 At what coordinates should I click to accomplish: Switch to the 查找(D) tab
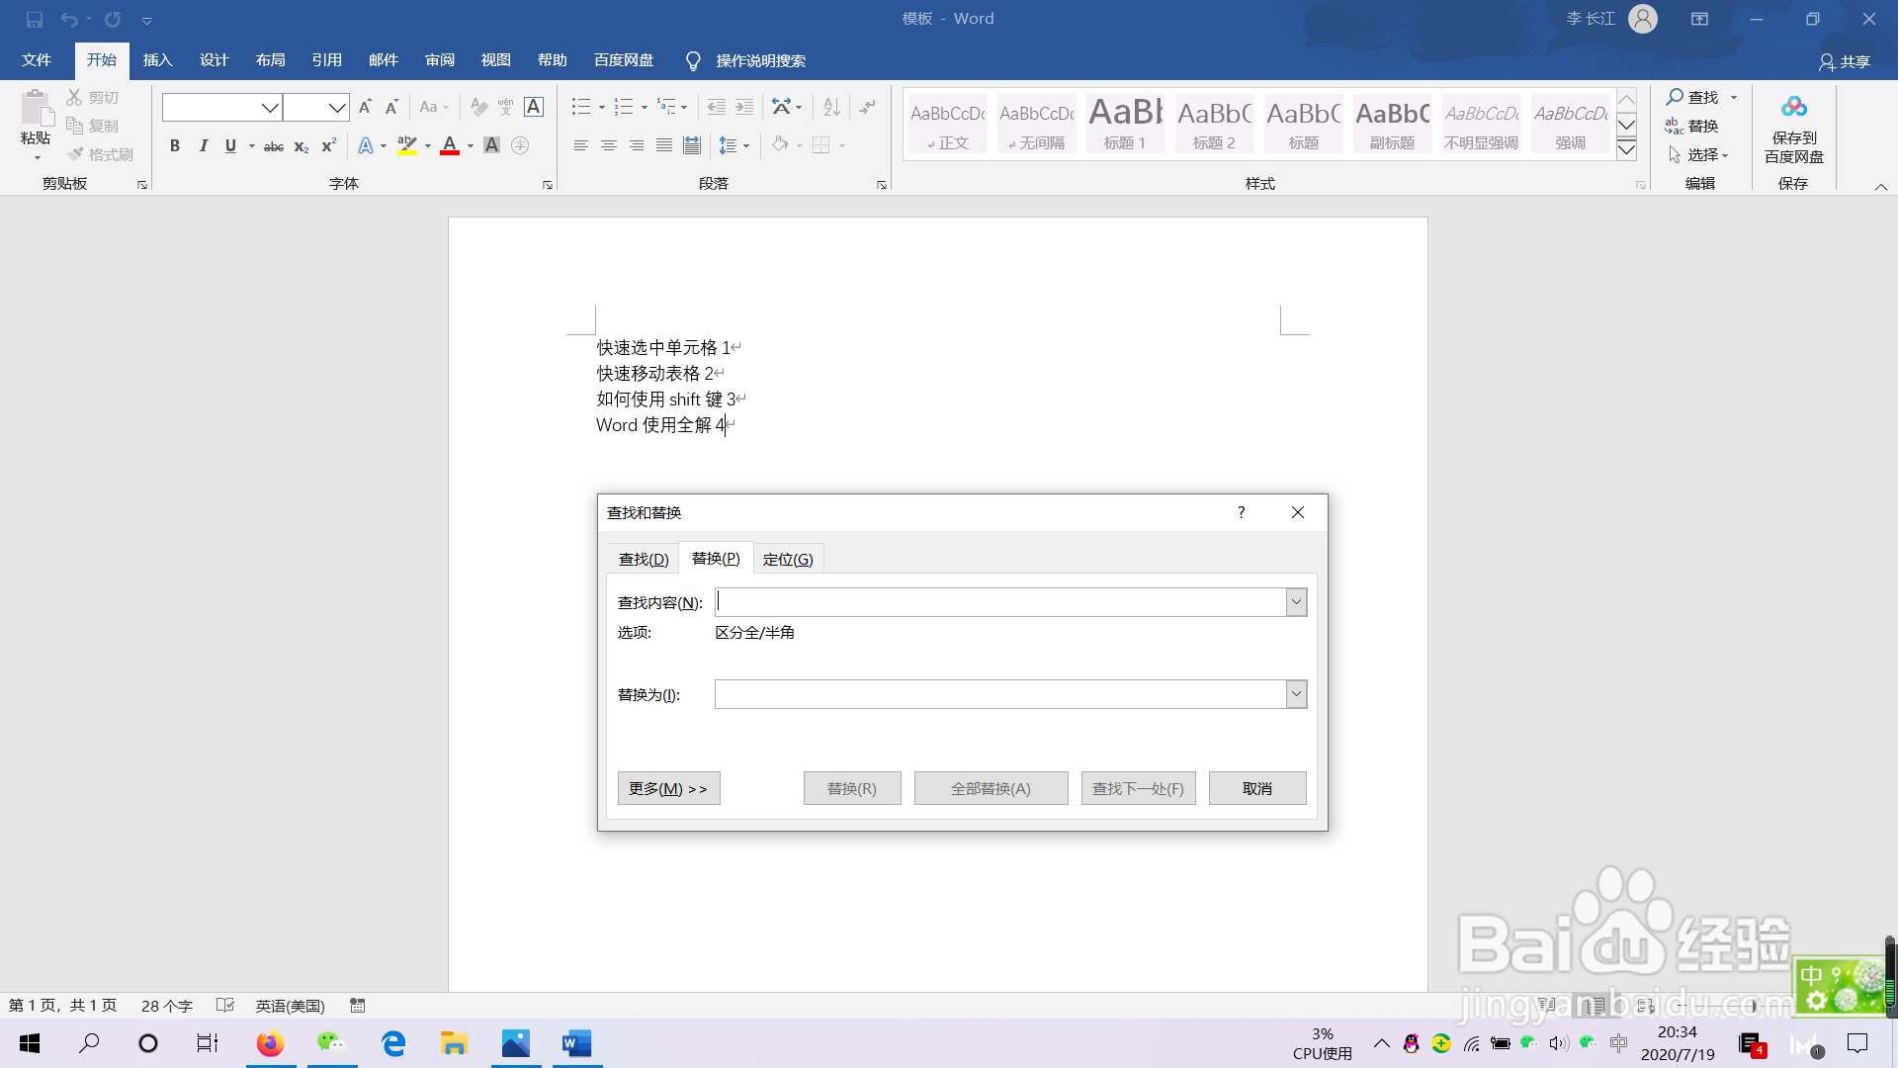click(643, 558)
